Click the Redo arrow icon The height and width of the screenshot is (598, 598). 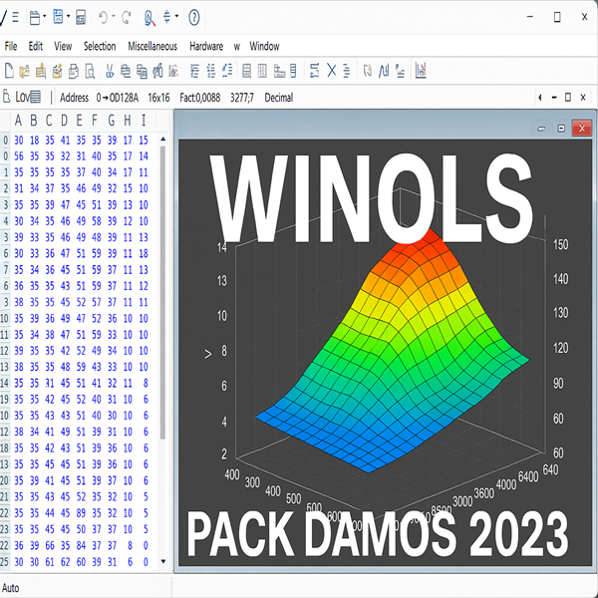click(x=127, y=18)
